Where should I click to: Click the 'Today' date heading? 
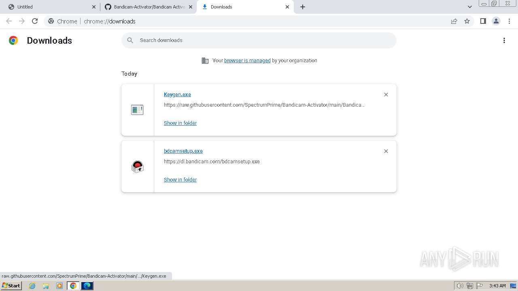tap(129, 74)
